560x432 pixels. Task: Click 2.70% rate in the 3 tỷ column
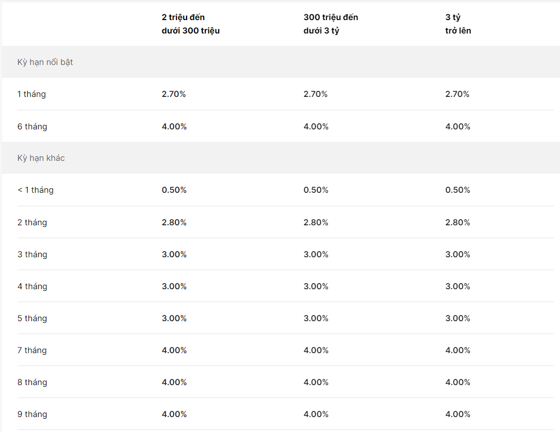pos(457,94)
